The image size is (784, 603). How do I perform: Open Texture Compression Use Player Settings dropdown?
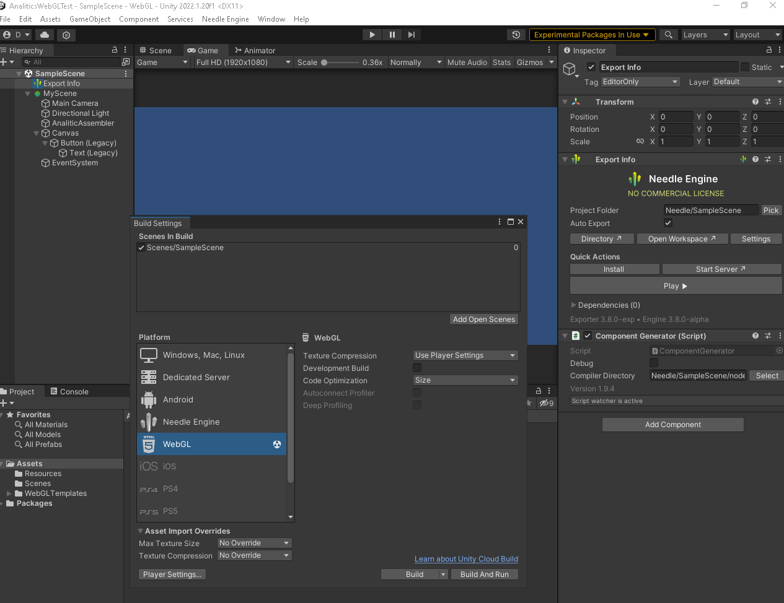tap(465, 355)
